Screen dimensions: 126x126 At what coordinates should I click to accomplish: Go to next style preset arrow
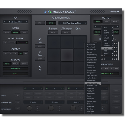(x=86, y=23)
